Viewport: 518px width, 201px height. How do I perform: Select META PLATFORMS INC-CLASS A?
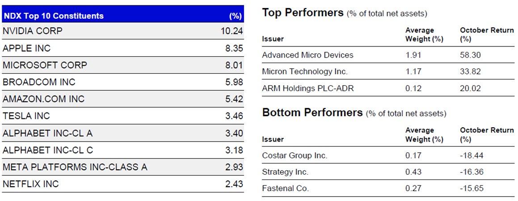pyautogui.click(x=75, y=167)
